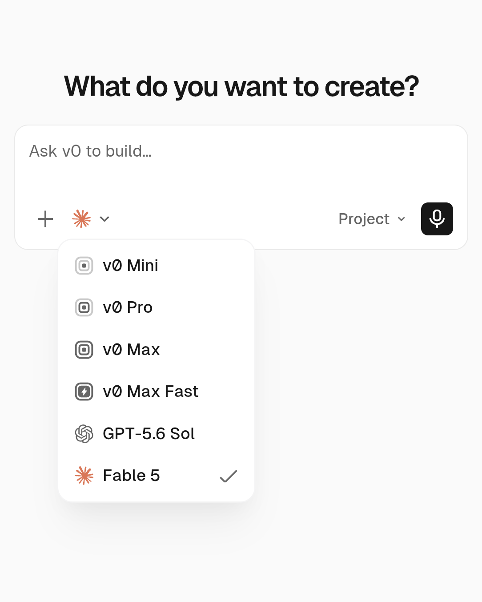Screen dimensions: 482x602
Task: Choose Fable 5 menu entry
Action: (156, 476)
